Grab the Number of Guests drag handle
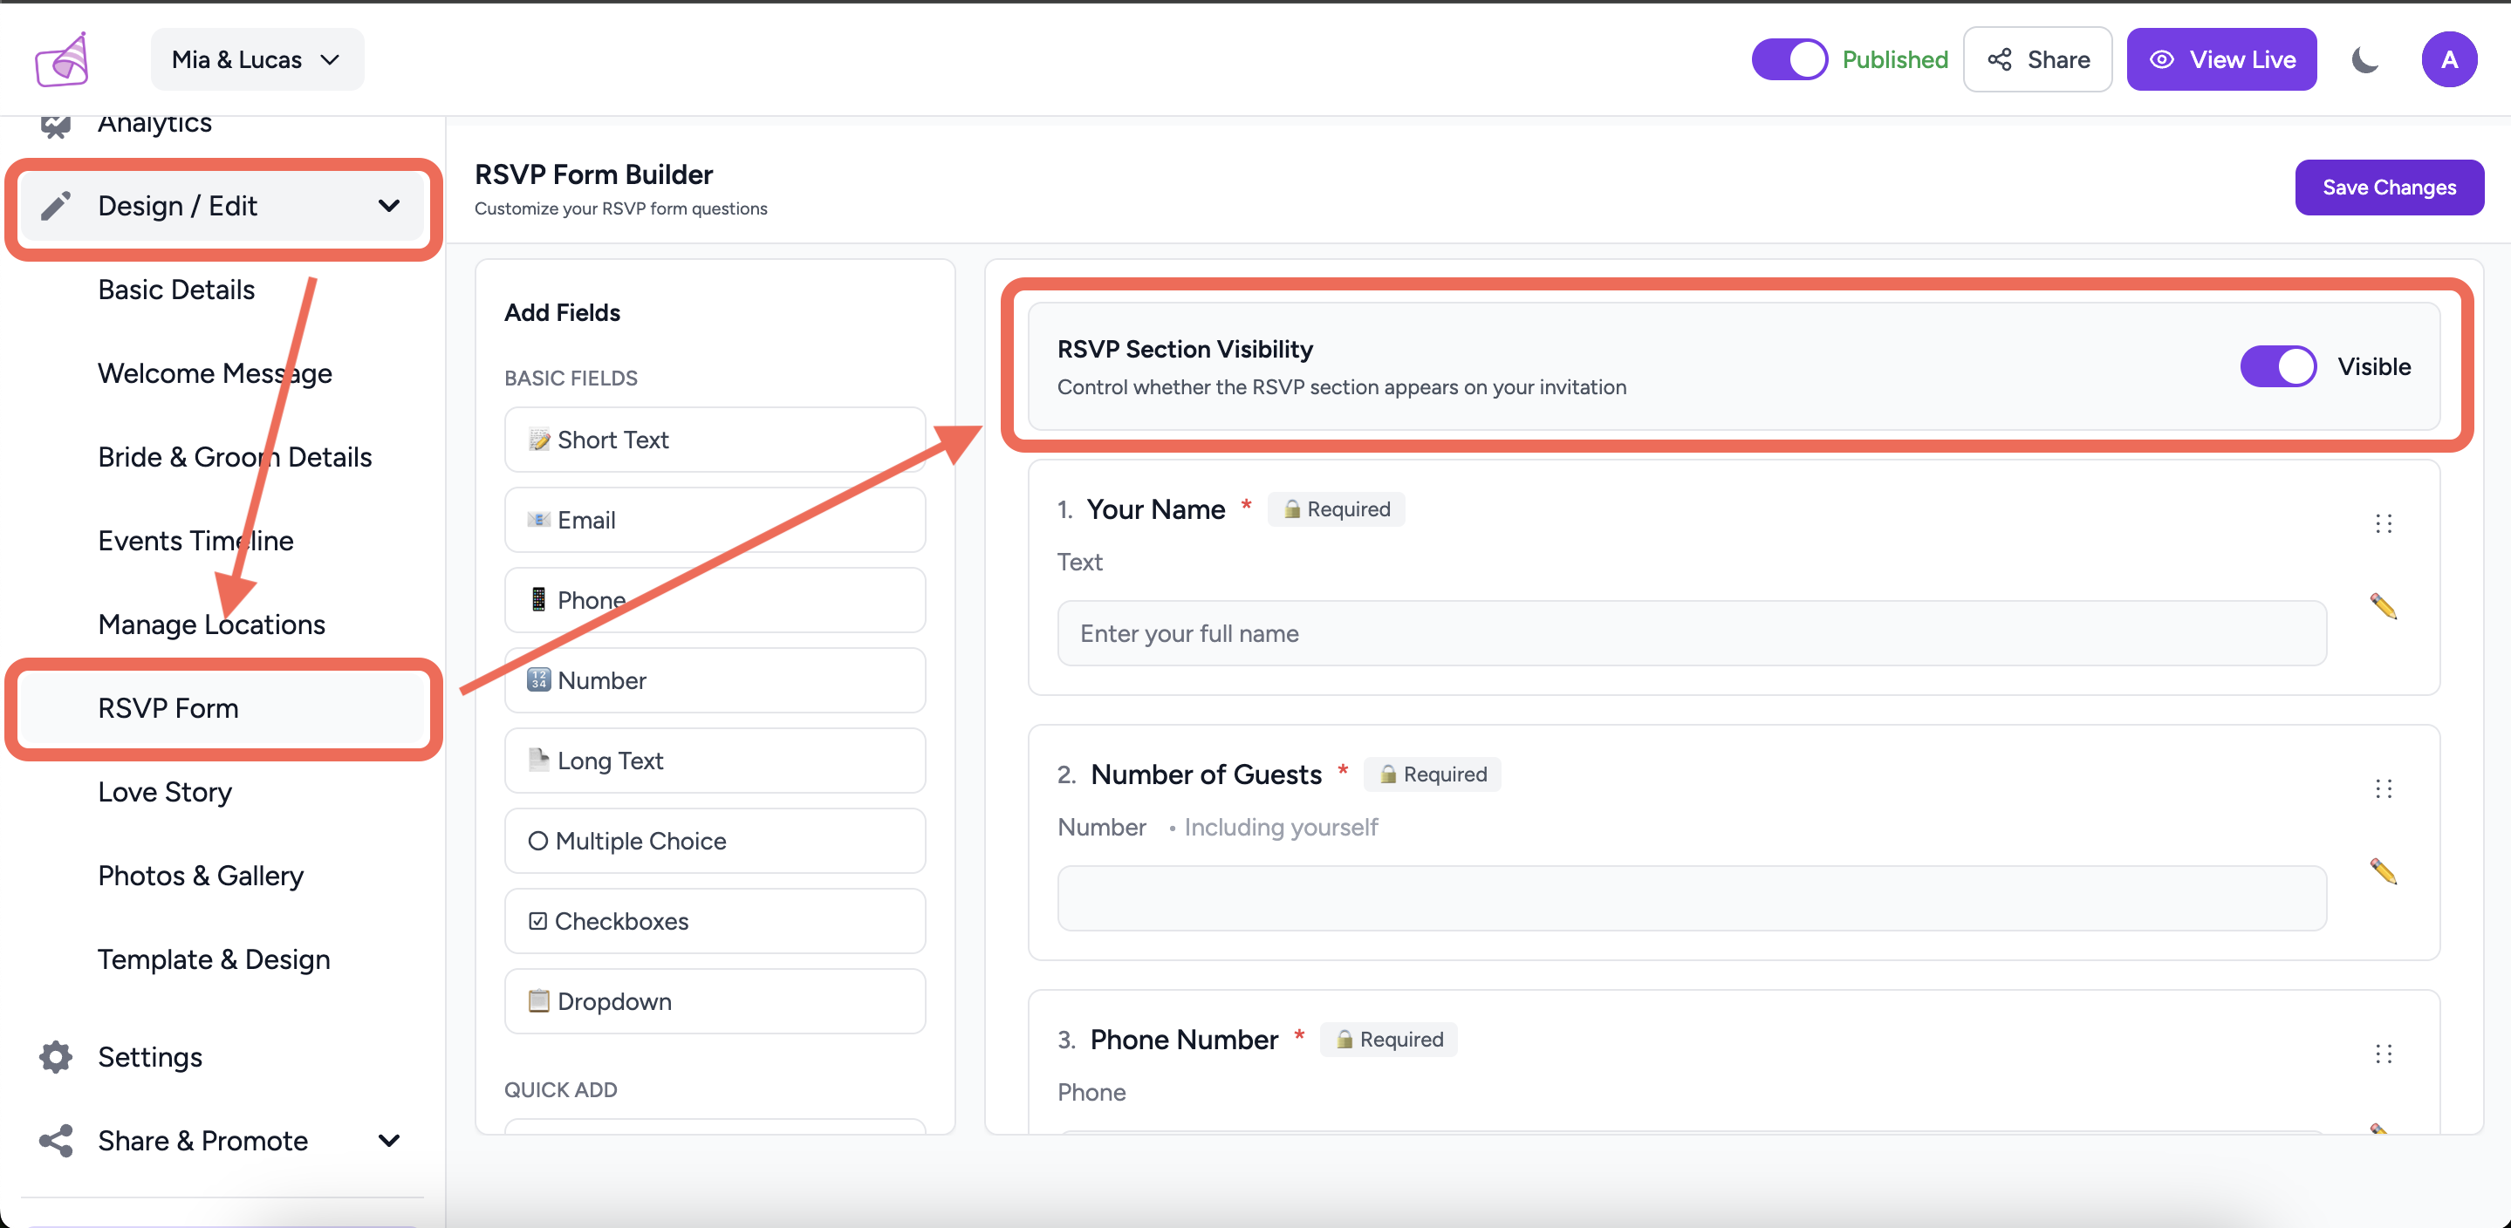 point(2384,789)
